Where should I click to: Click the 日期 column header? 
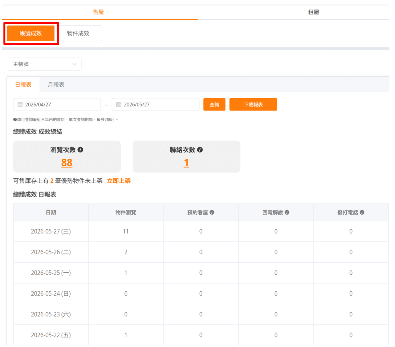pyautogui.click(x=51, y=213)
